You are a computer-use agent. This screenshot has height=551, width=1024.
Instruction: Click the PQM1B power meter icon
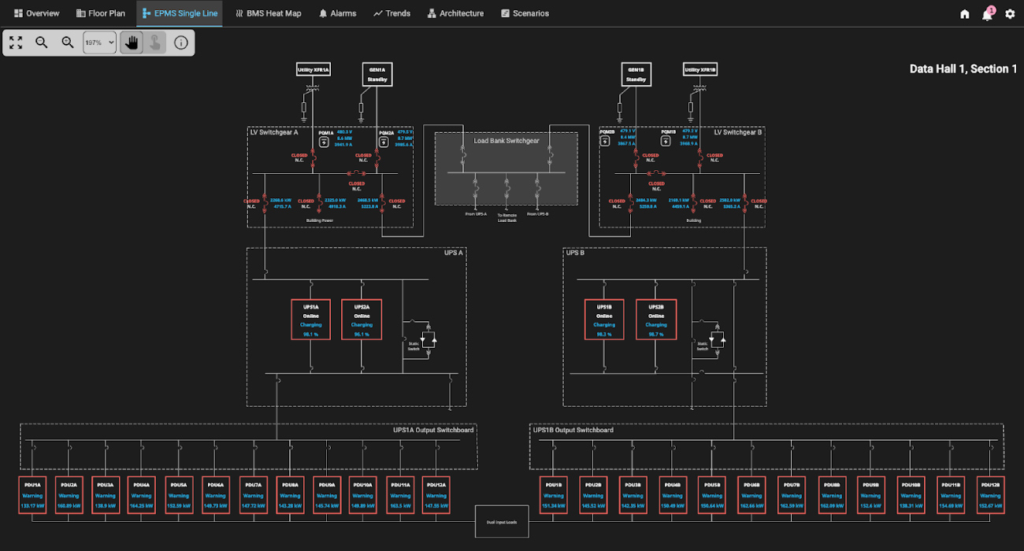click(666, 141)
